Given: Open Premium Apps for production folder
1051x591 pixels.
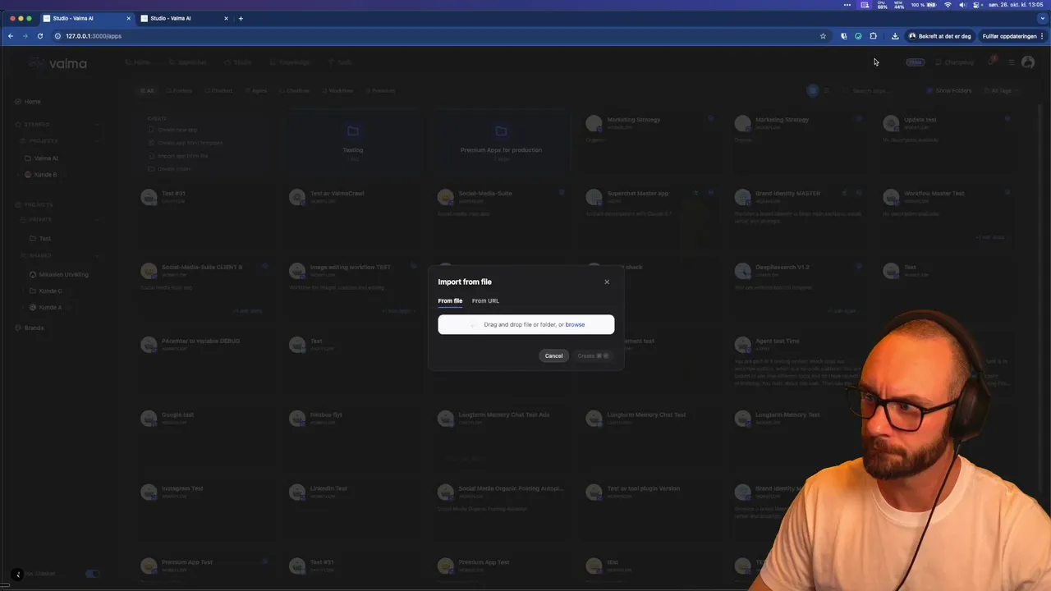Looking at the screenshot, I should point(501,141).
